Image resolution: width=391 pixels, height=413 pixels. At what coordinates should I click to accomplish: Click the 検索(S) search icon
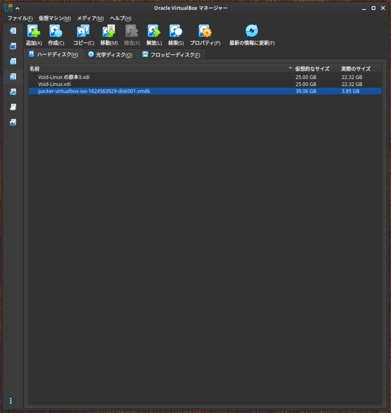coord(175,31)
